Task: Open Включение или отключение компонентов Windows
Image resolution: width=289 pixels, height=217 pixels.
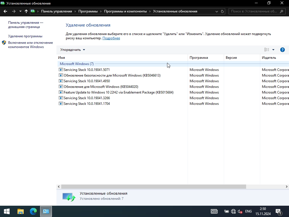Action: [x=30, y=45]
